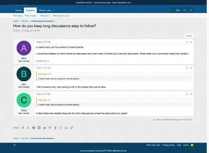
Task: Click share icon on Ben's post #2
Action: click(187, 68)
